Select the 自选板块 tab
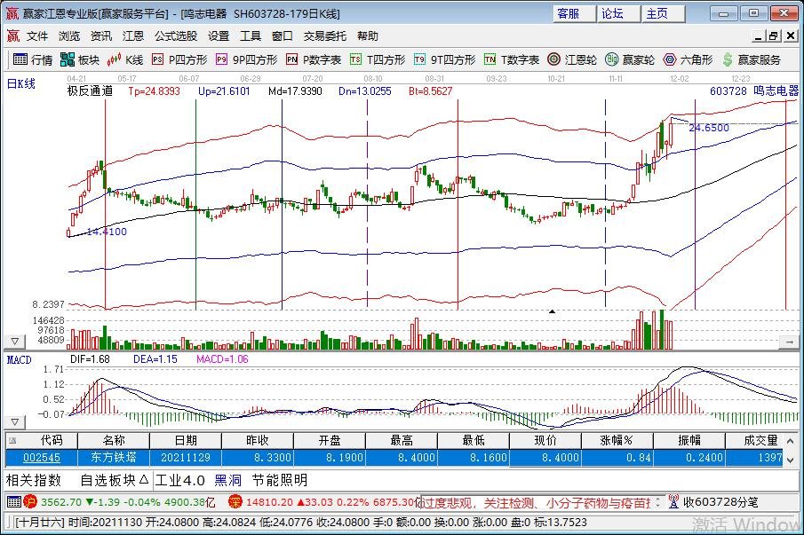The height and width of the screenshot is (535, 804). pos(115,480)
